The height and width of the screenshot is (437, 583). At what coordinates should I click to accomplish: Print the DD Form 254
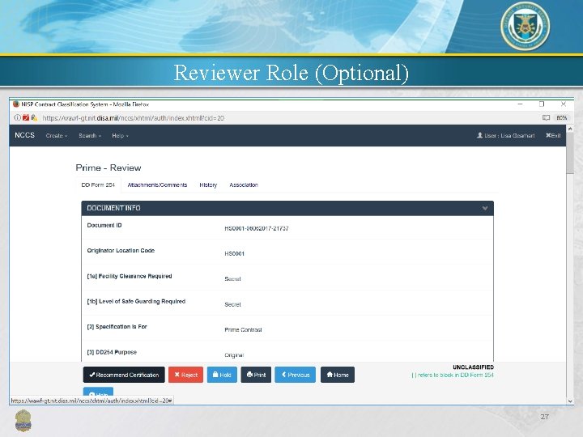tap(256, 375)
